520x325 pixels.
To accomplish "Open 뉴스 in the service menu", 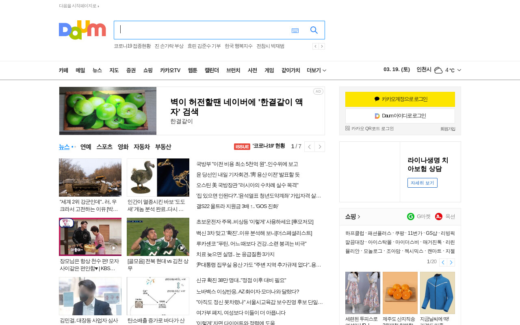I will pos(97,70).
